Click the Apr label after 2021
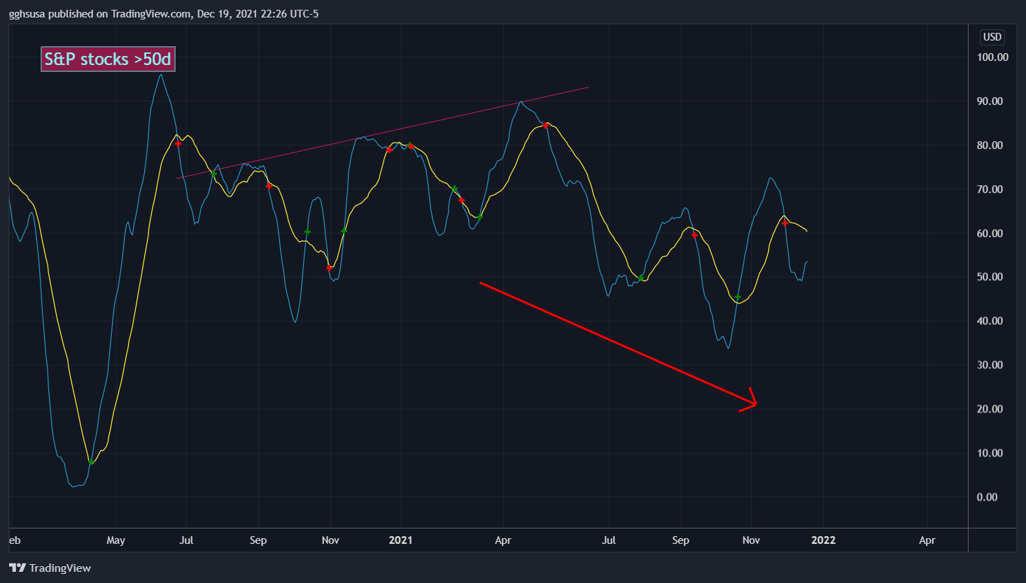Image resolution: width=1026 pixels, height=583 pixels. [503, 540]
